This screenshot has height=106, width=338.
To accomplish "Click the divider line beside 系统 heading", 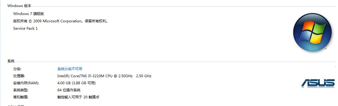I will click(175, 62).
